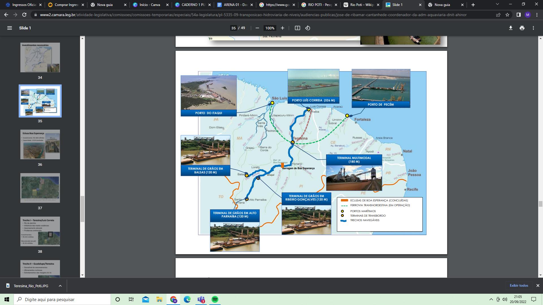Switch to Início - Canva tab
Viewport: 543px width, 305px height.
coord(149,5)
